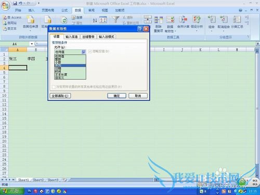Open the 分级显示 outline dialog launcher
Viewport: 260px width, 195px height.
coord(248,37)
